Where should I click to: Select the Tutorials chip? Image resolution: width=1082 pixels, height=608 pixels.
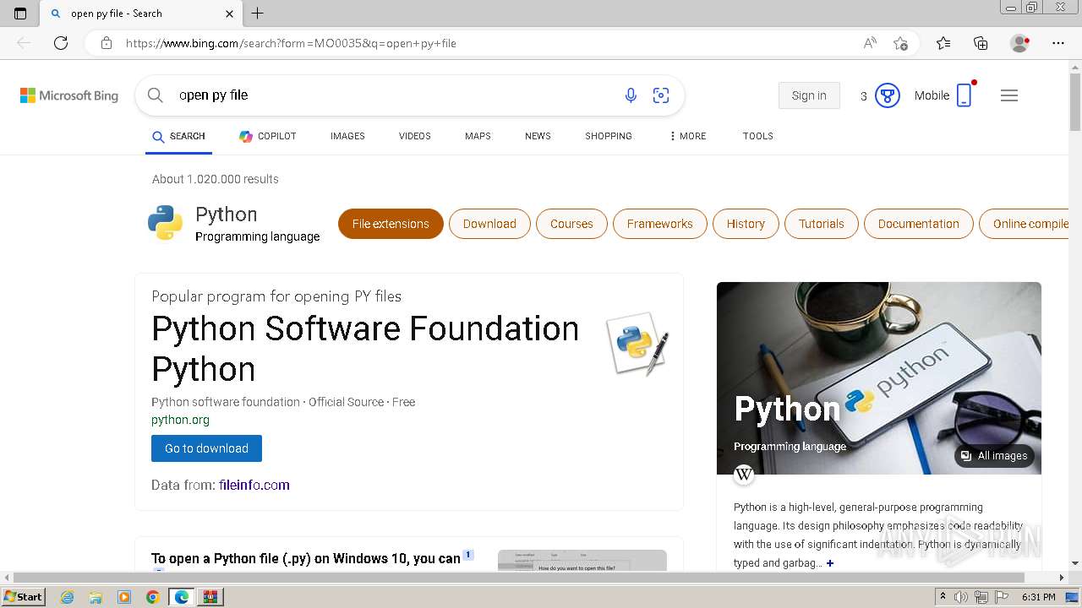coord(822,224)
